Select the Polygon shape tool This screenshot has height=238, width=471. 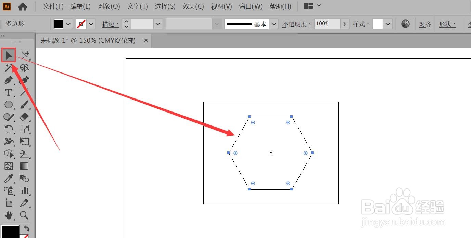coord(9,105)
